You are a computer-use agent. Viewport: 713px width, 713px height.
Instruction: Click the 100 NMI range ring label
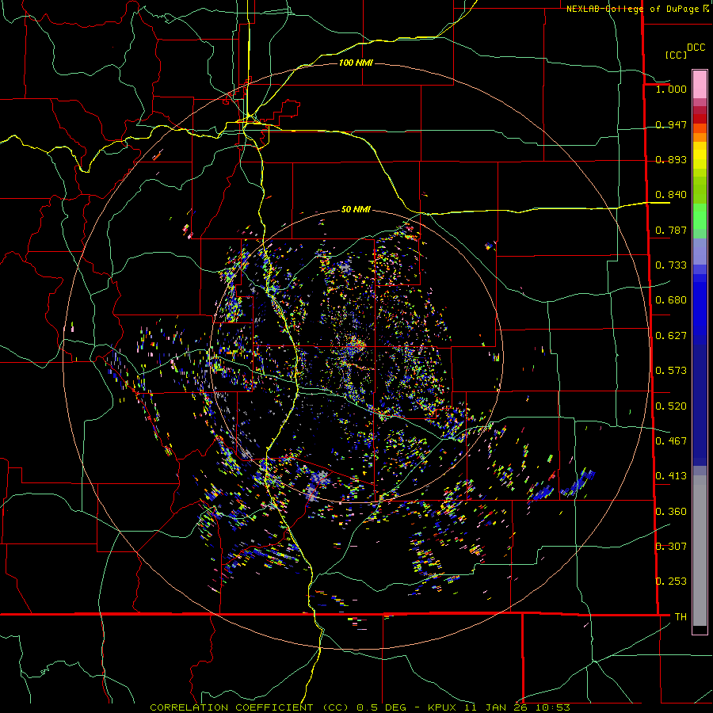(x=356, y=63)
